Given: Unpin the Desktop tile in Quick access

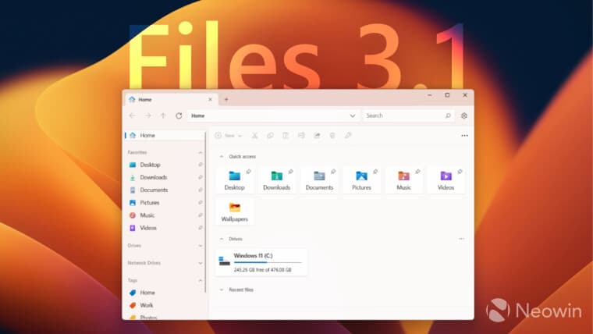Looking at the screenshot, I should pyautogui.click(x=248, y=172).
